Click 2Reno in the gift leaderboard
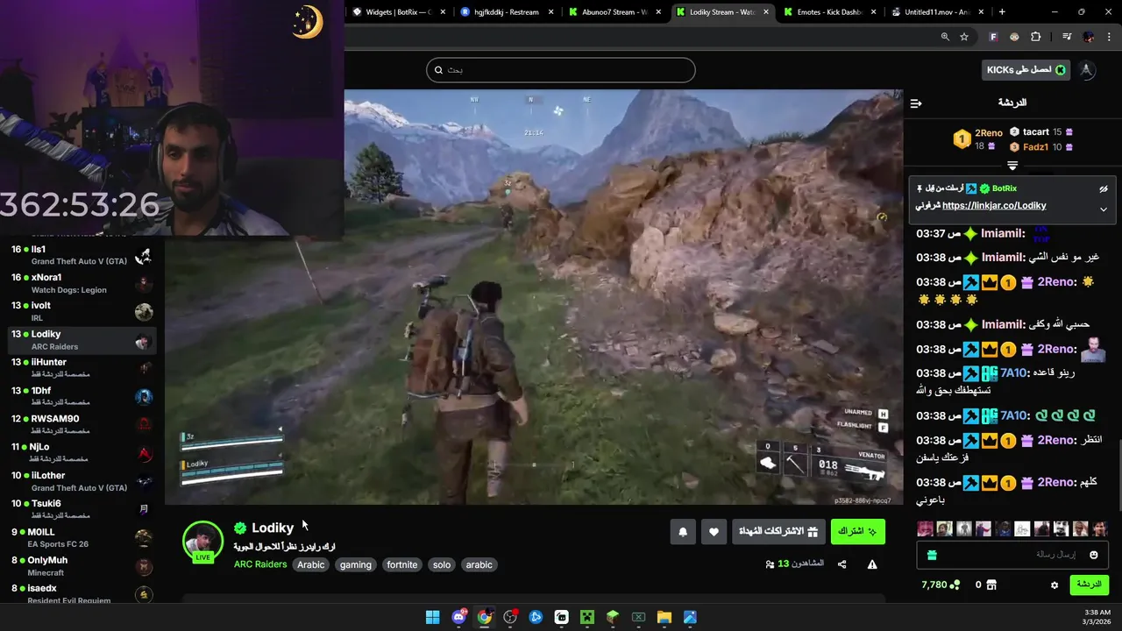The width and height of the screenshot is (1122, 631). pyautogui.click(x=988, y=133)
